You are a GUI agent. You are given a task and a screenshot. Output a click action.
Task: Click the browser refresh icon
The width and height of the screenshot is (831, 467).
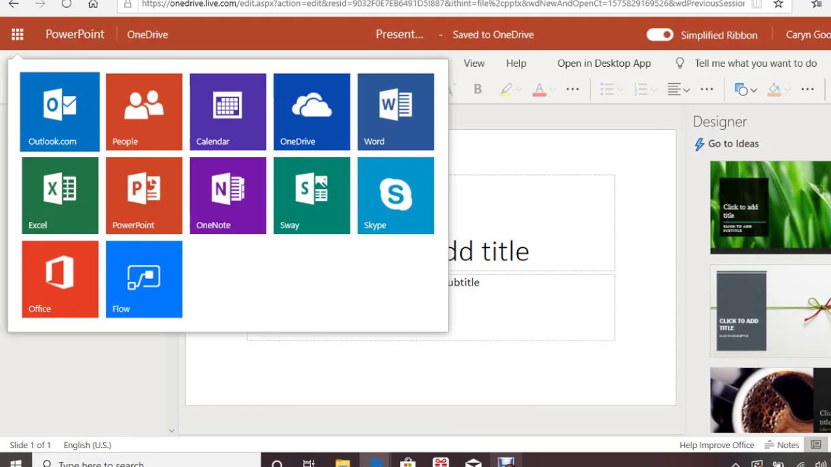(x=66, y=4)
